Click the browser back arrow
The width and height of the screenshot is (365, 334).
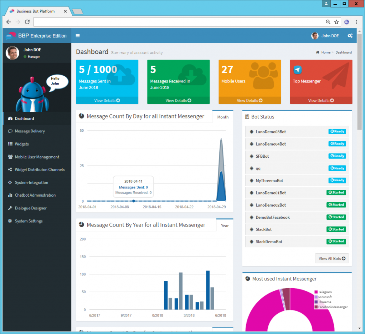pyautogui.click(x=9, y=22)
